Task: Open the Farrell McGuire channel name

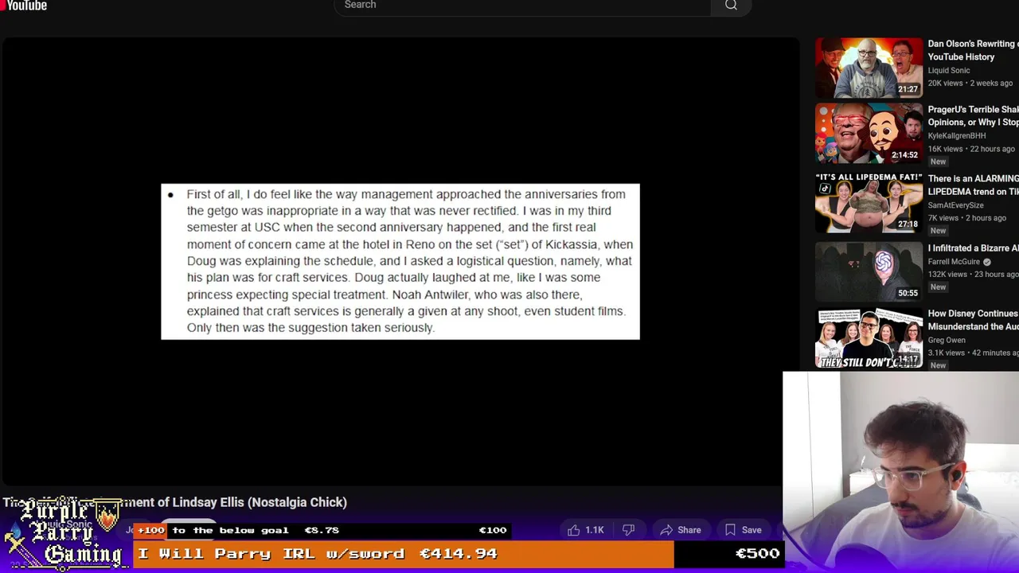Action: click(x=953, y=262)
